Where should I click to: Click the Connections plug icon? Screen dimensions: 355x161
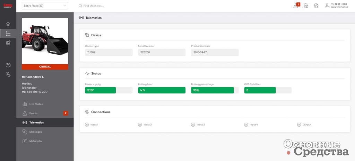tap(87, 112)
